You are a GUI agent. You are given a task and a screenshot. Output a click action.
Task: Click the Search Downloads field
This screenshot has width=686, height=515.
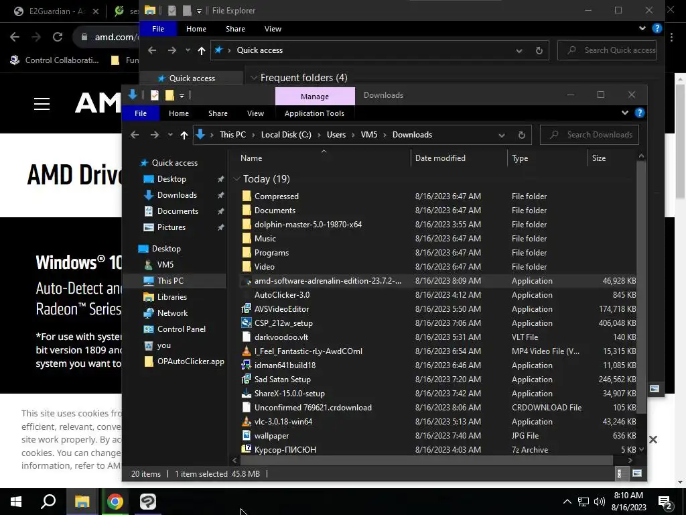[590, 135]
